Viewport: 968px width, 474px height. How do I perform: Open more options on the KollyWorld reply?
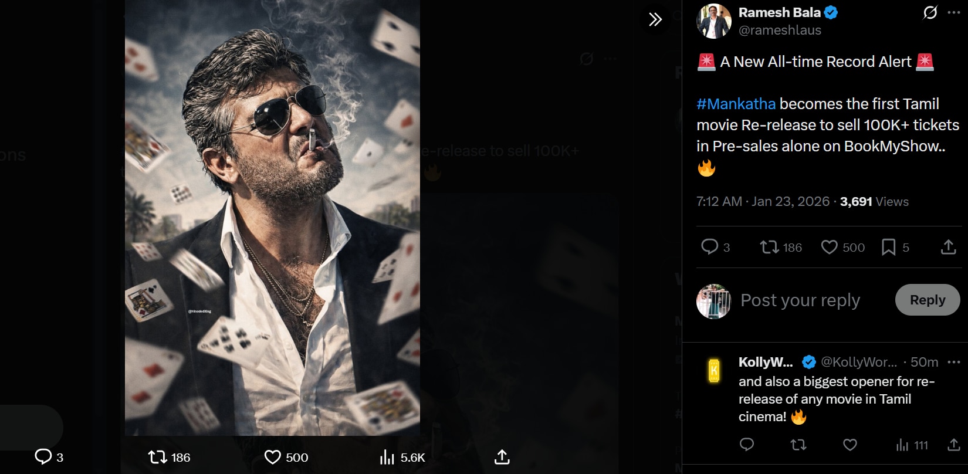click(x=954, y=362)
